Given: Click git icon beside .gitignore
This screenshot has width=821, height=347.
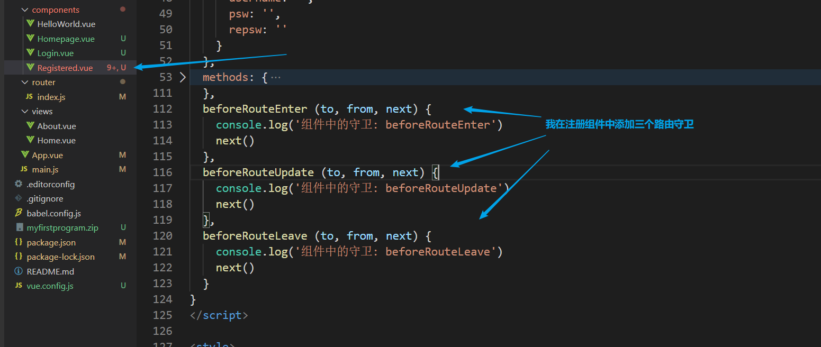Looking at the screenshot, I should click(19, 199).
